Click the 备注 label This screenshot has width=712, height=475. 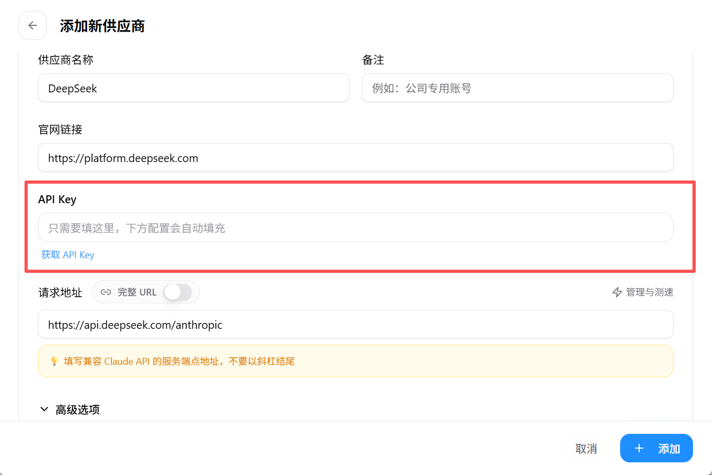point(373,60)
